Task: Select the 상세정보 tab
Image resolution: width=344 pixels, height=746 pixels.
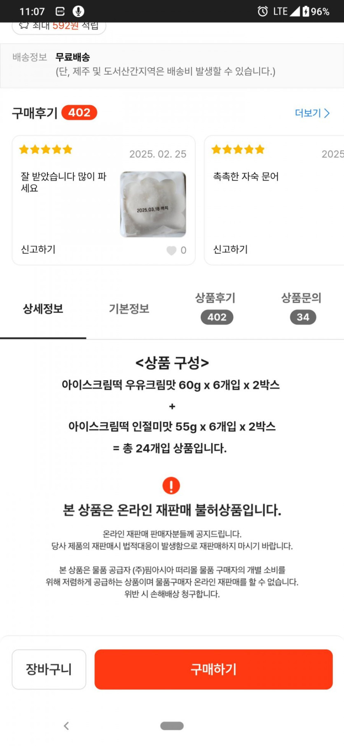Action: (x=43, y=309)
